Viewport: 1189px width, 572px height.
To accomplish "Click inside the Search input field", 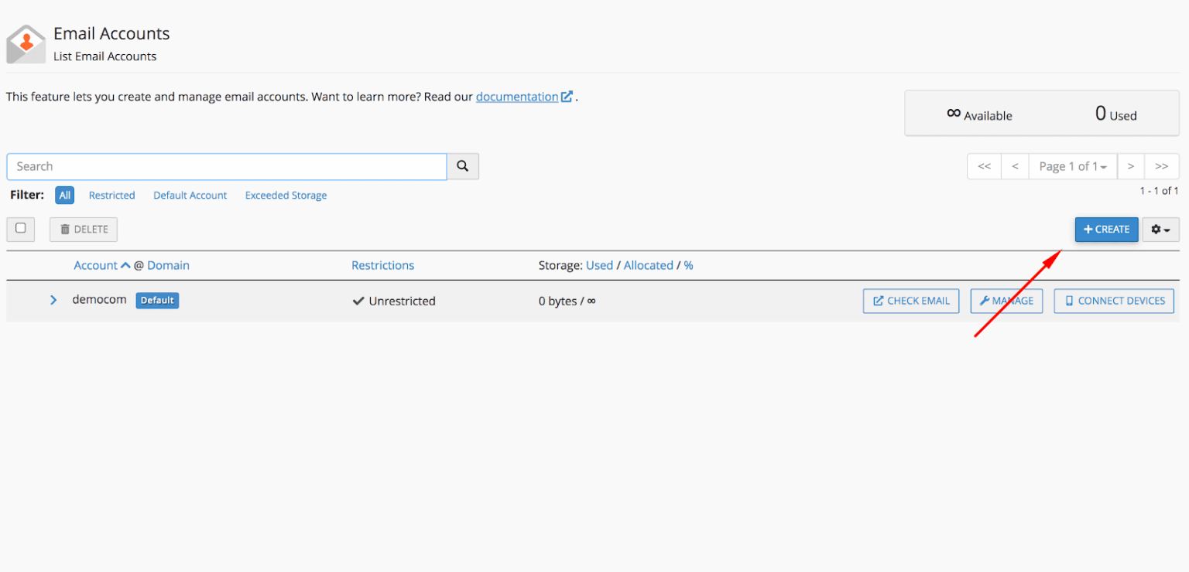I will click(x=224, y=166).
